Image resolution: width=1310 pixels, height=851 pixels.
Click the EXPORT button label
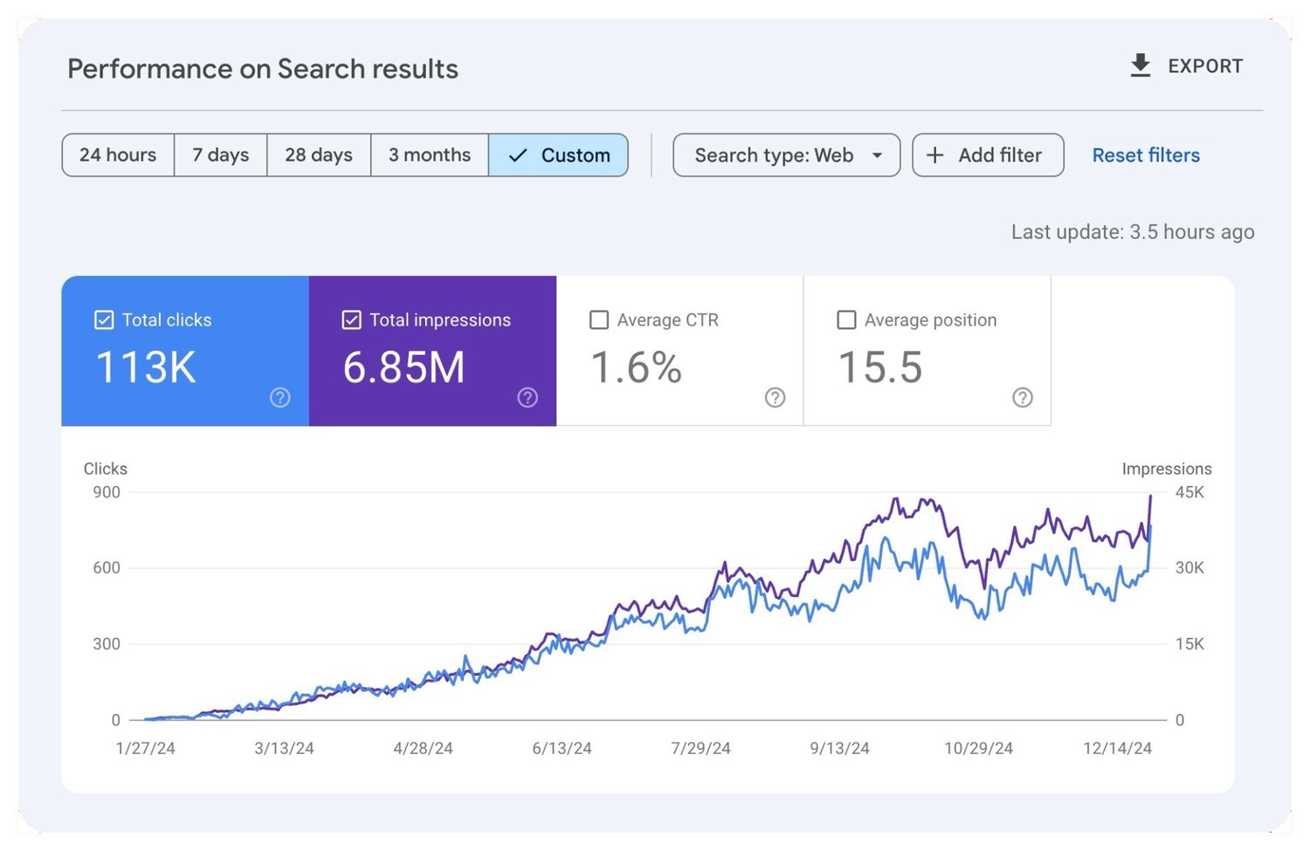pos(1205,66)
